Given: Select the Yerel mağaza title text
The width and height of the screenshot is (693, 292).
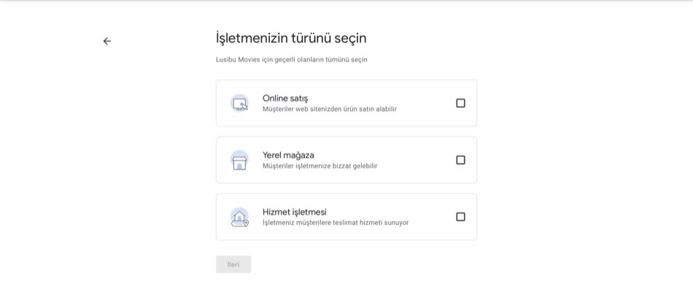Looking at the screenshot, I should click(x=288, y=155).
